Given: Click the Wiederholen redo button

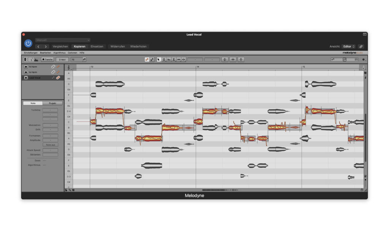Looking at the screenshot, I should [138, 47].
